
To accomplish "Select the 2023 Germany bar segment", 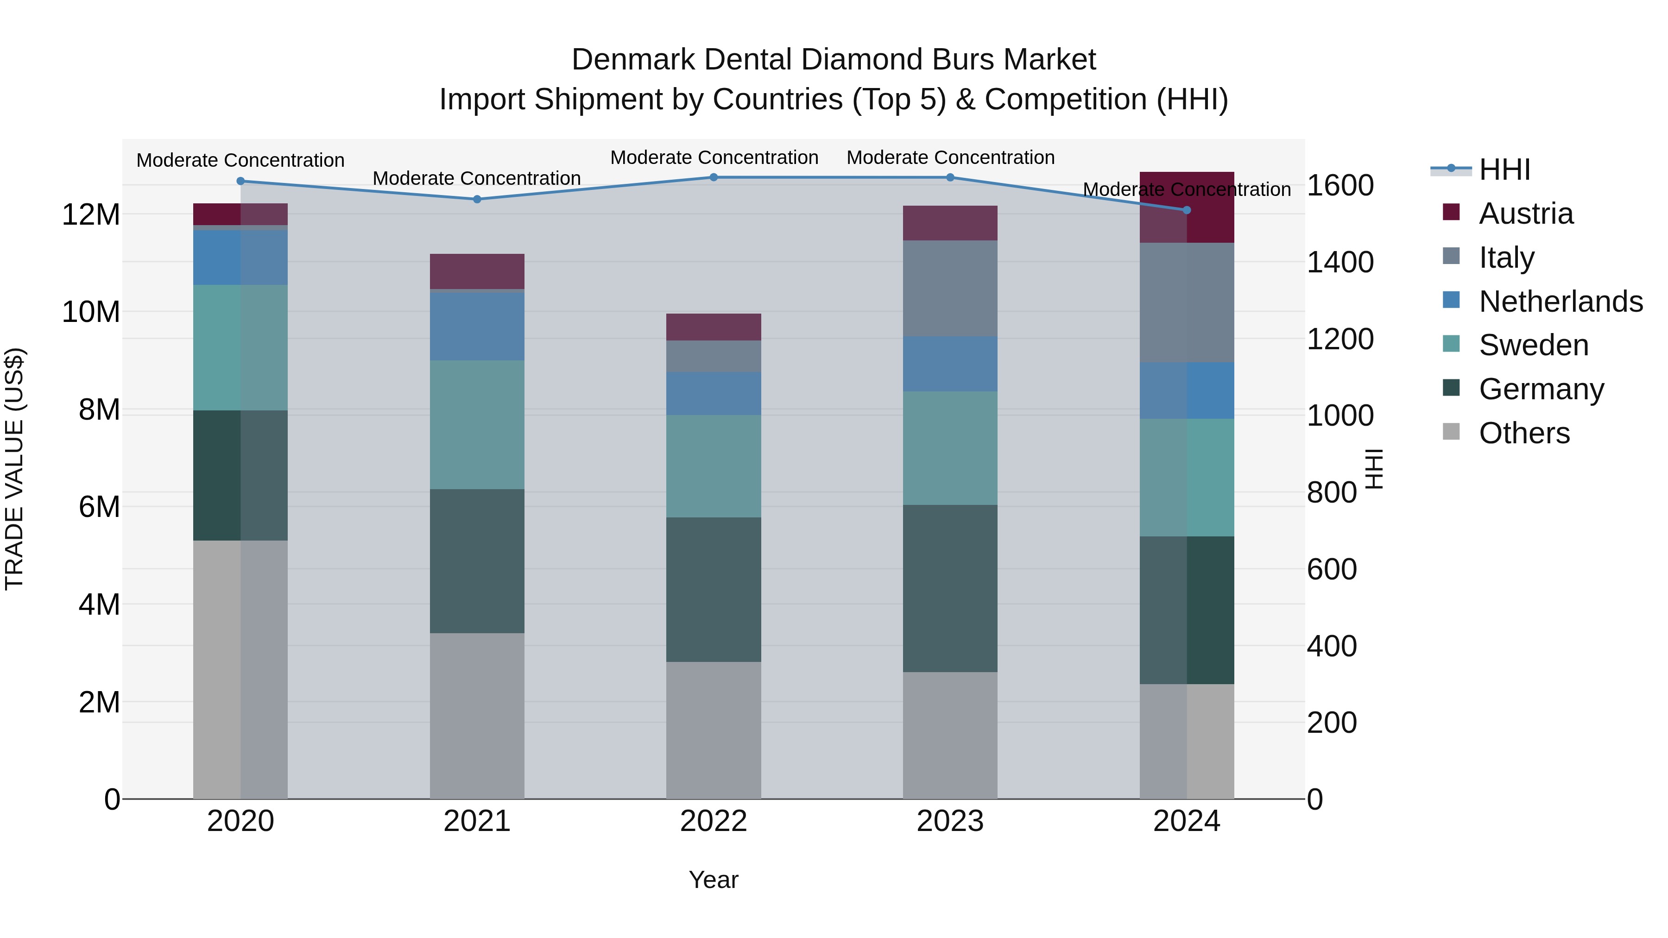I will click(950, 588).
